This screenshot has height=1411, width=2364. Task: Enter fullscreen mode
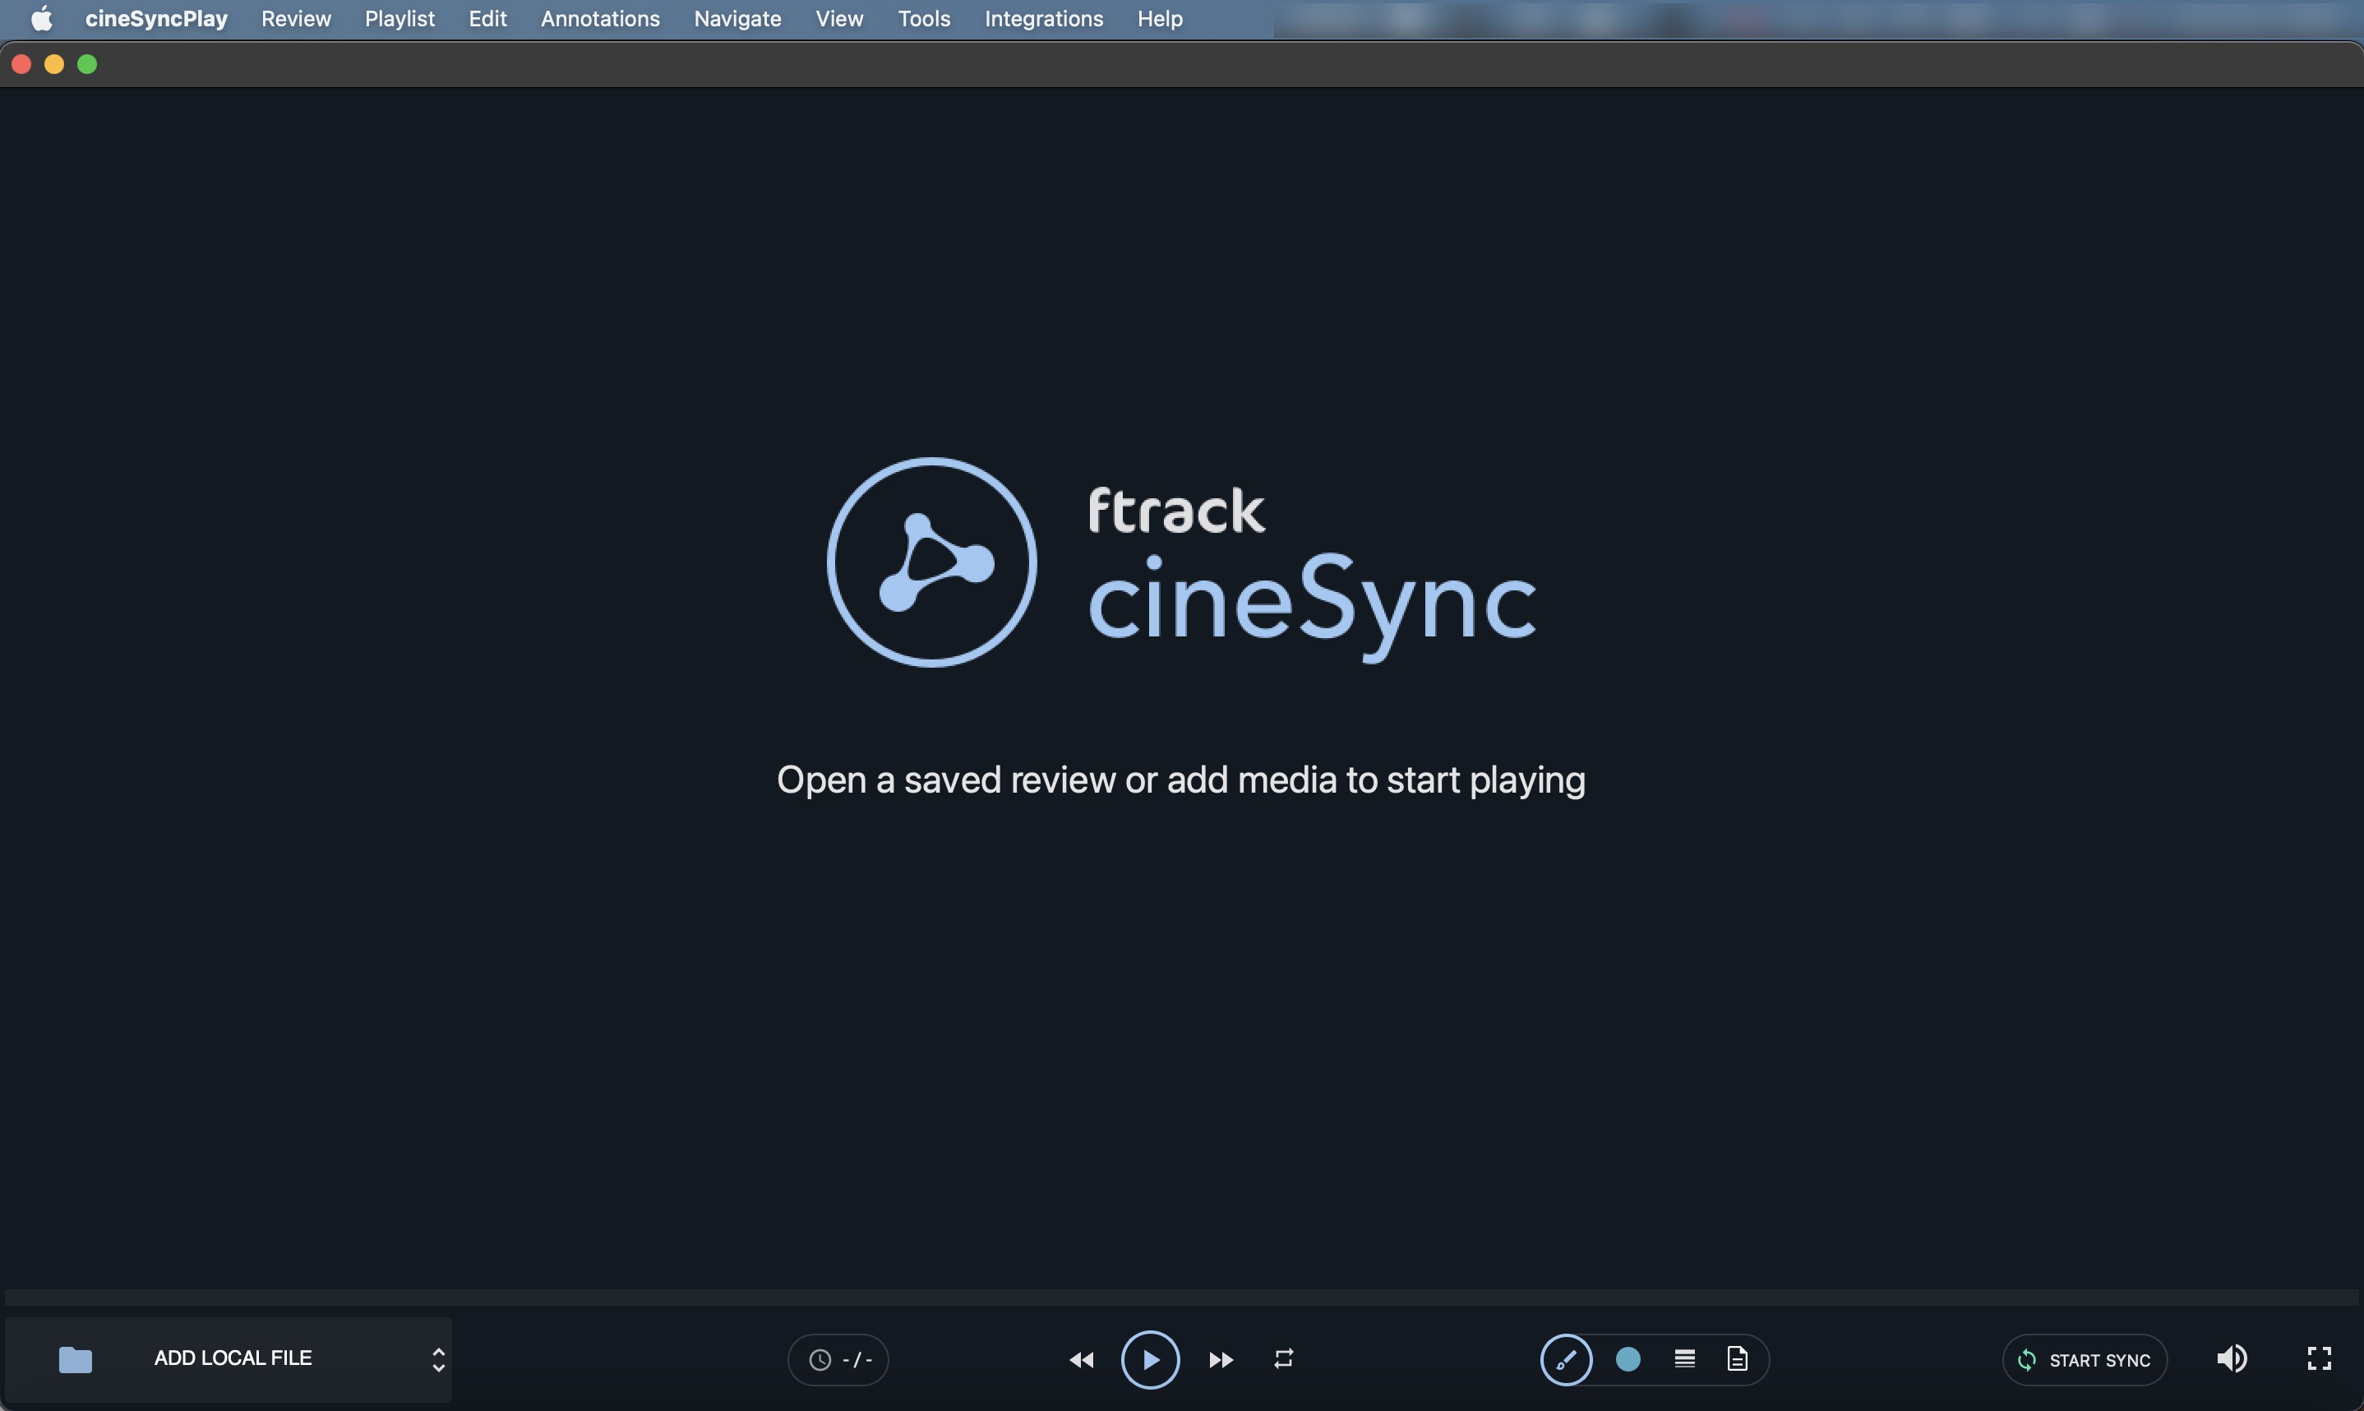[2321, 1358]
